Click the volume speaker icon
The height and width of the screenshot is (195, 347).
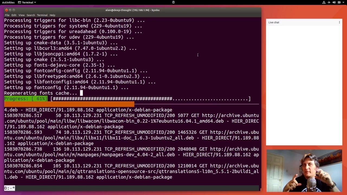pyautogui.click(x=334, y=2)
